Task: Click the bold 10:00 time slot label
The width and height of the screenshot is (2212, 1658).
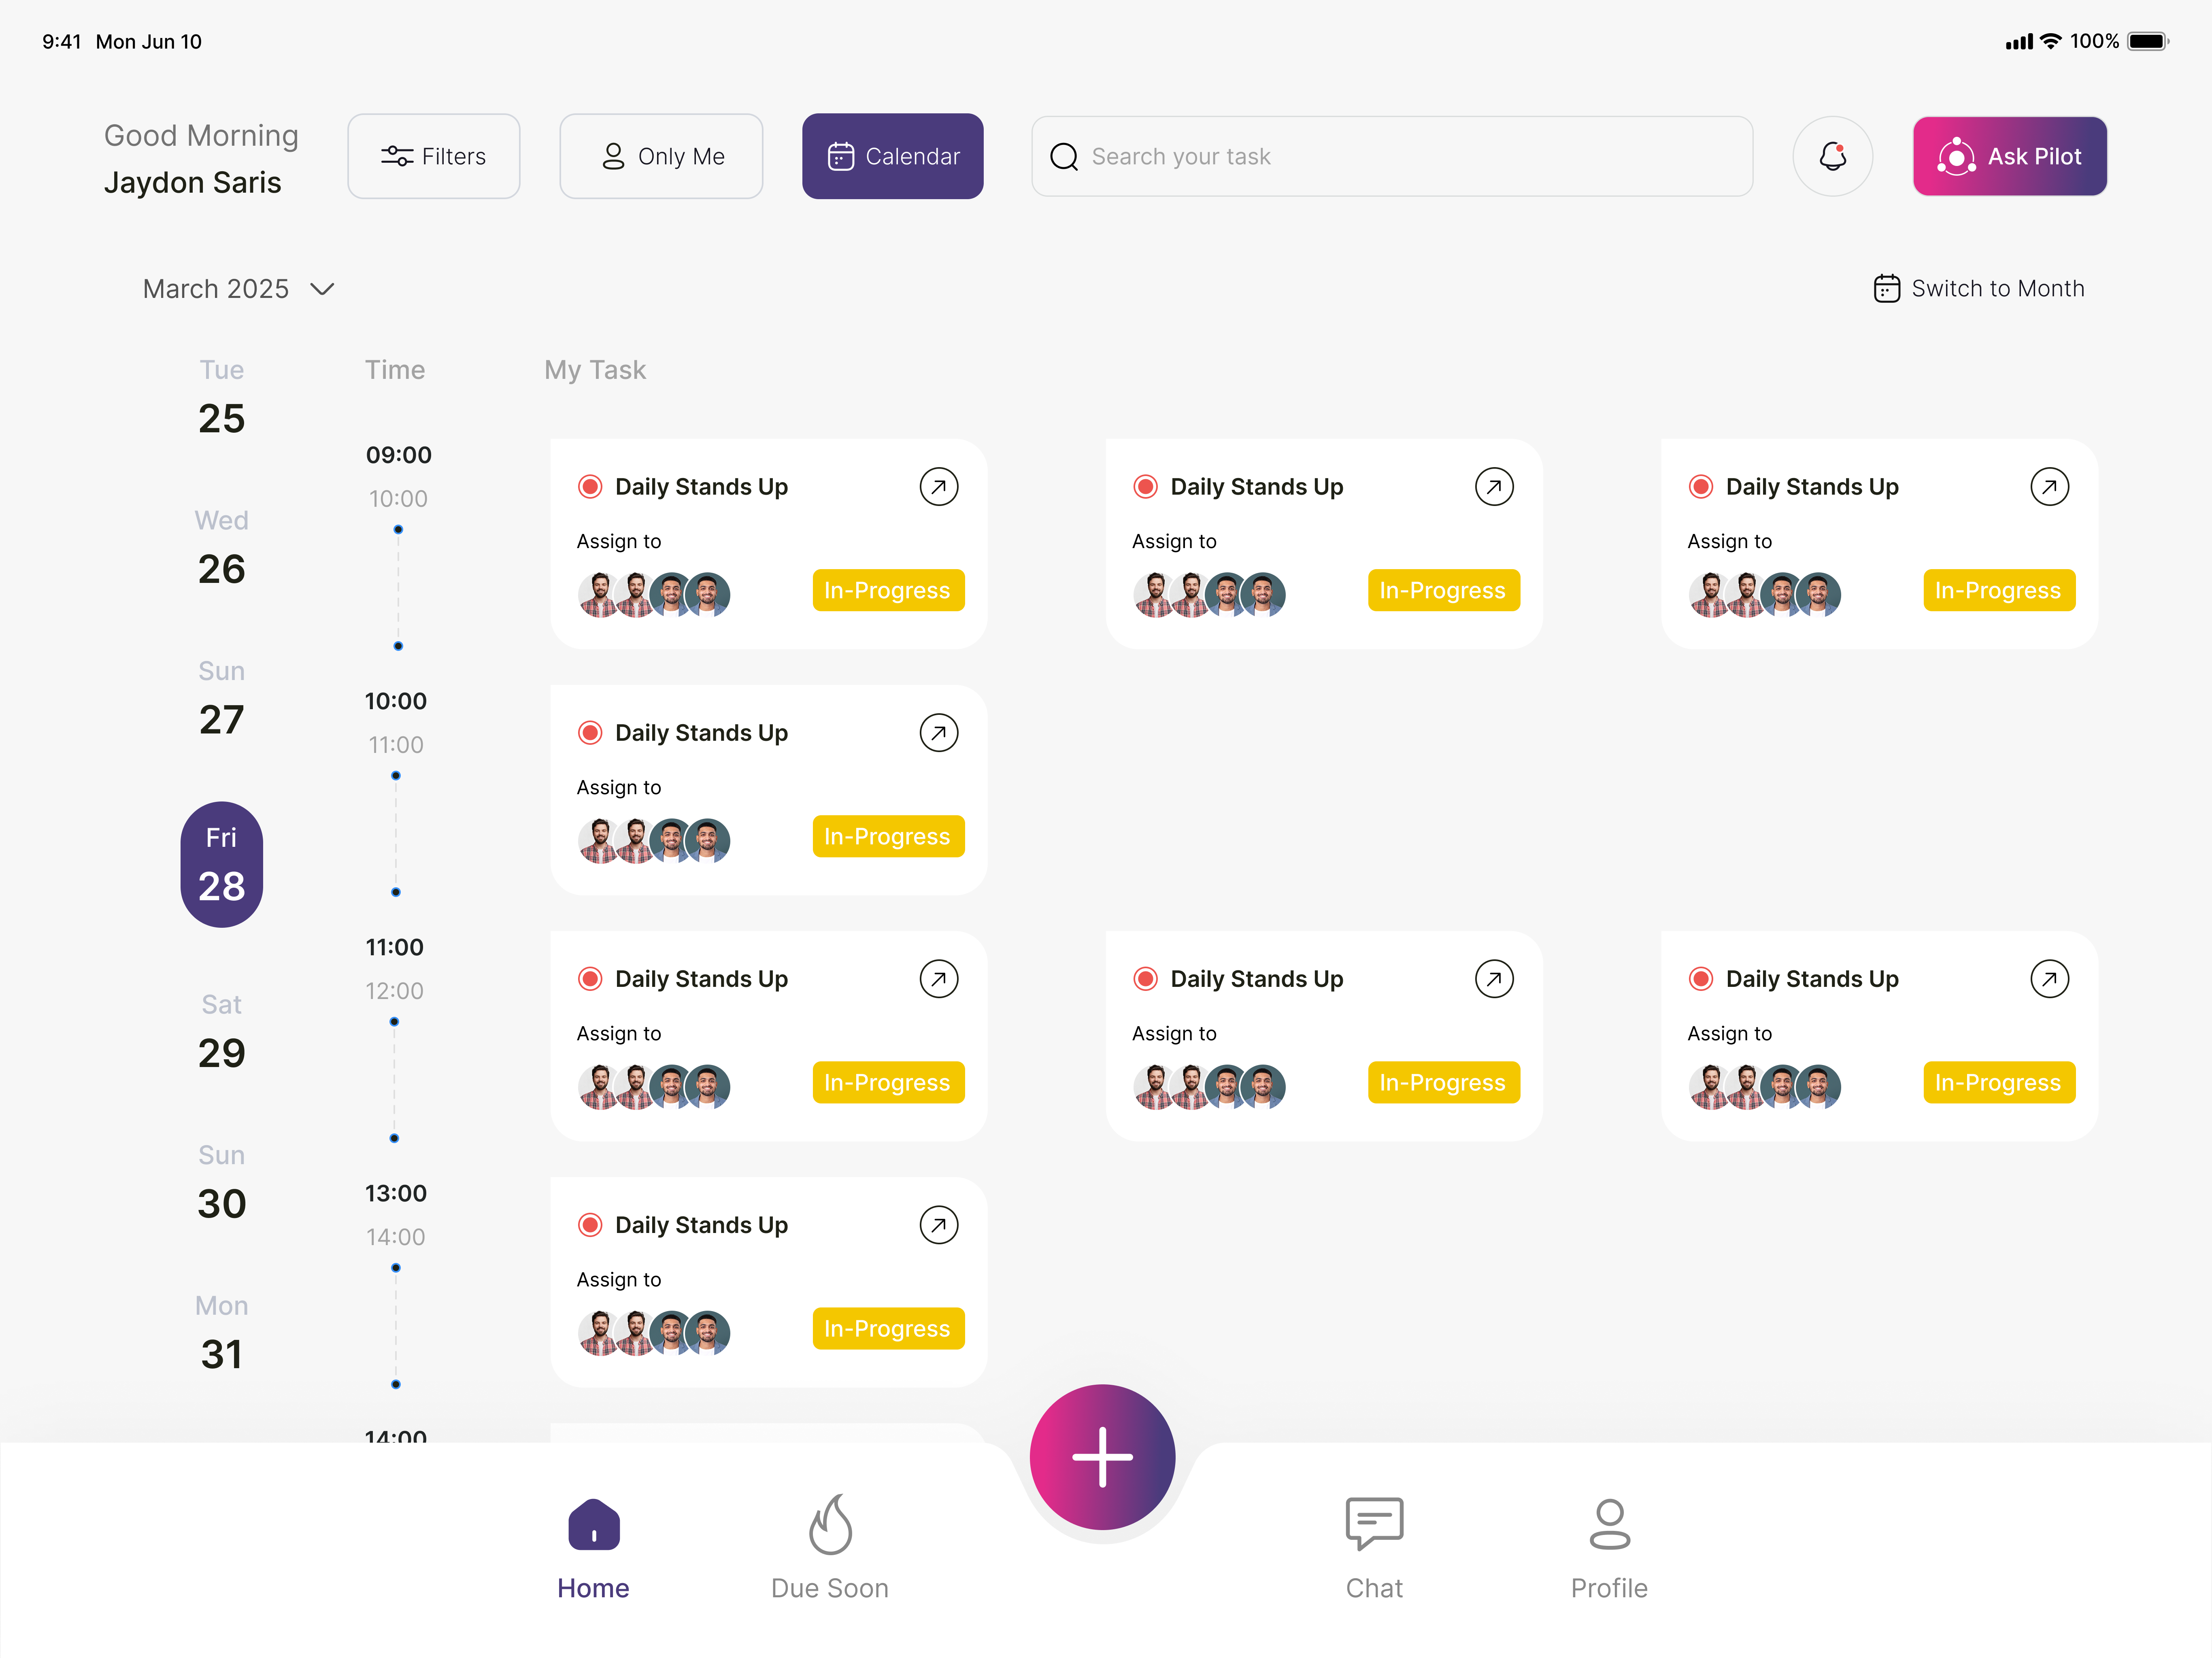Action: (x=395, y=701)
